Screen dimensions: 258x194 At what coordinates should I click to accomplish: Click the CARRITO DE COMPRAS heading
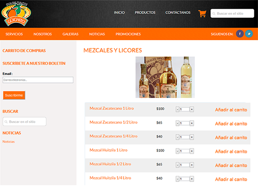(x=24, y=50)
